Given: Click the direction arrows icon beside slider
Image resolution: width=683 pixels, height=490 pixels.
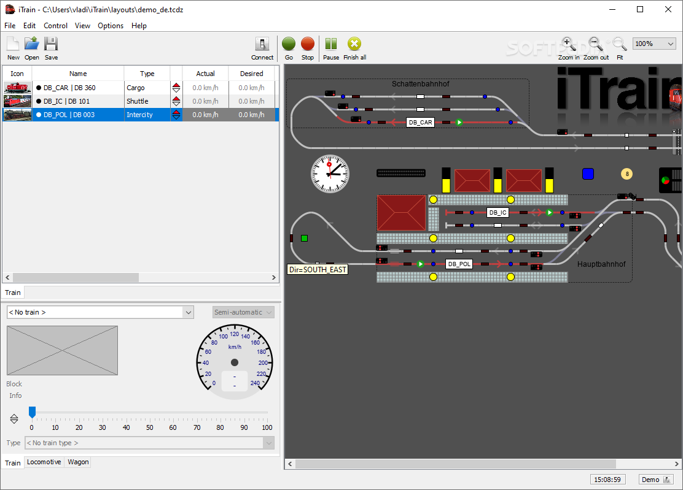Looking at the screenshot, I should pos(14,419).
